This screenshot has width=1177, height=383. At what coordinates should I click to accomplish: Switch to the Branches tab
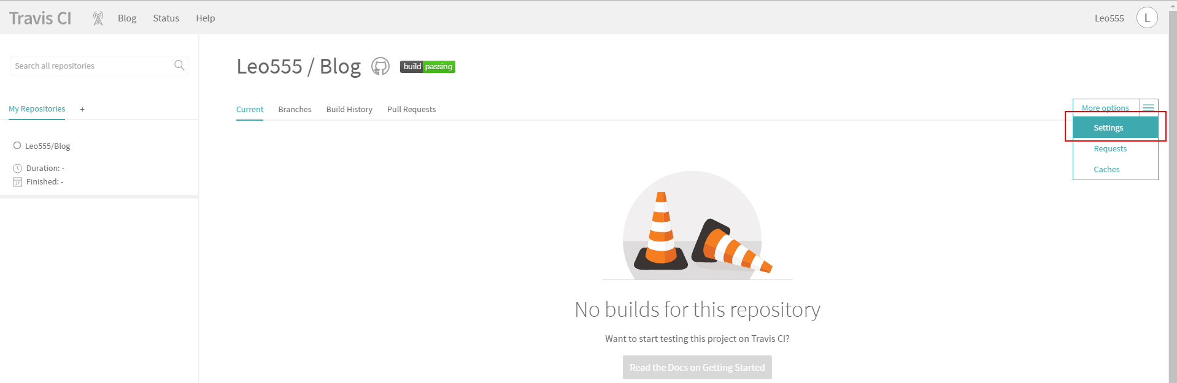295,110
